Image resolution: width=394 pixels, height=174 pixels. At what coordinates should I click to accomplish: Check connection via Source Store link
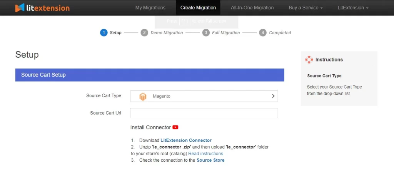(x=210, y=160)
